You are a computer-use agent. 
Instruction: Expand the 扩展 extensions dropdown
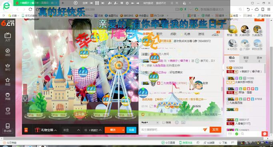(x=198, y=16)
